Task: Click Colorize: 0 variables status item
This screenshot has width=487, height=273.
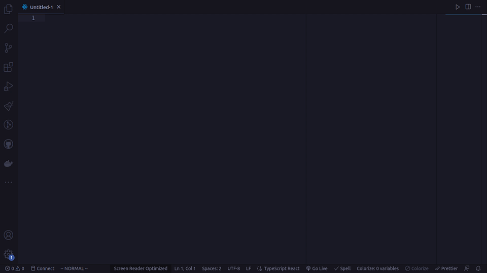Action: [x=377, y=268]
